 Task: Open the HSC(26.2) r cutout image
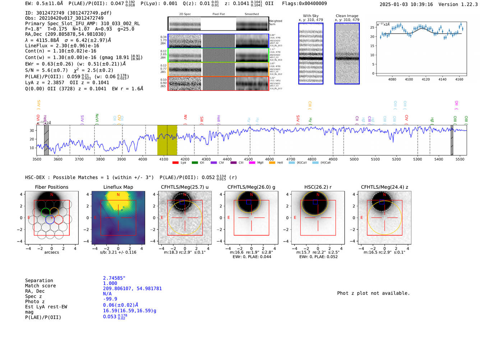pyautogui.click(x=318, y=218)
